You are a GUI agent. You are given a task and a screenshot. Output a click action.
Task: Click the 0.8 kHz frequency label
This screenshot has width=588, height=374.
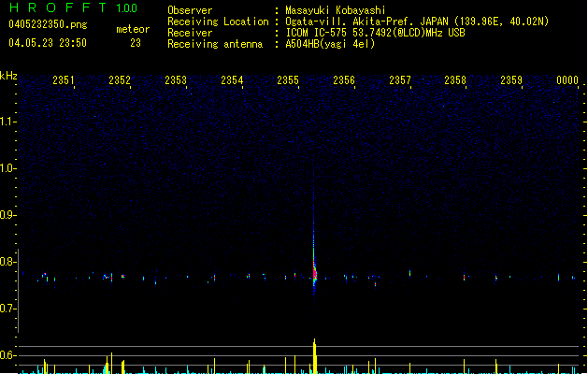point(8,262)
